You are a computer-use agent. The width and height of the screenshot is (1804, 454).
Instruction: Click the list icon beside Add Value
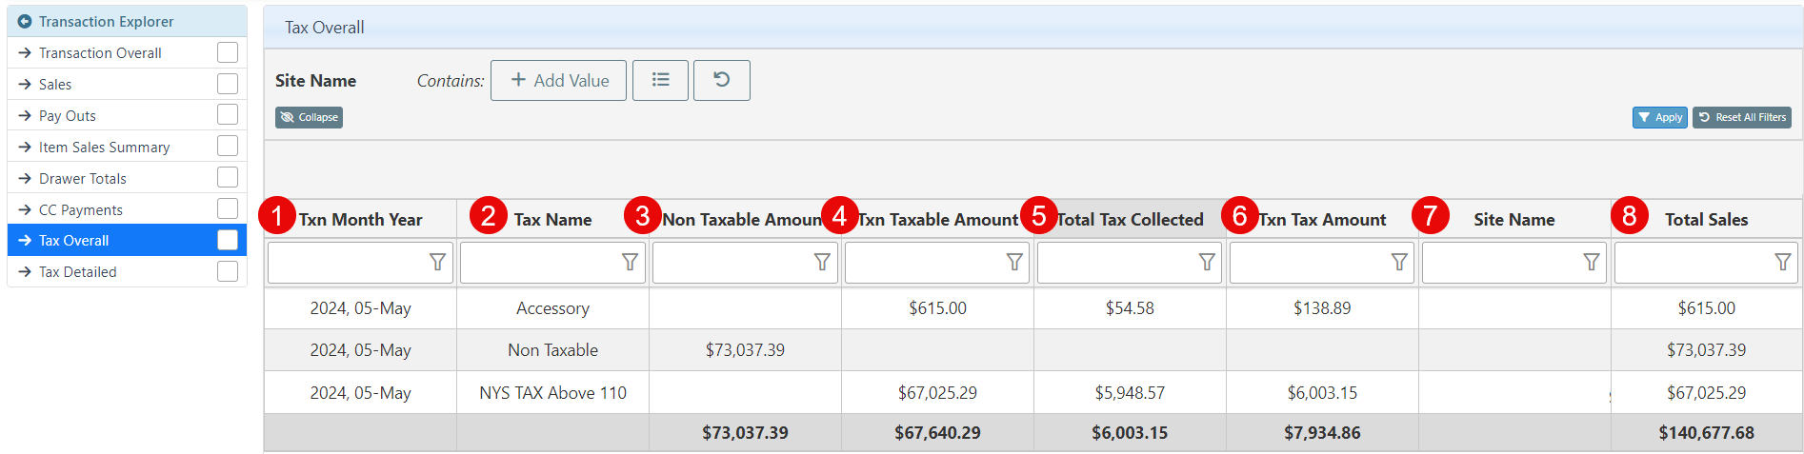(660, 80)
